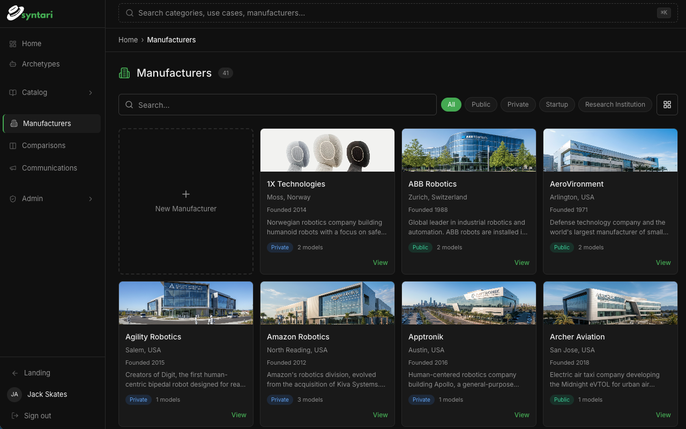The height and width of the screenshot is (429, 686).
Task: Open the View link for Agility Robotics
Action: [x=238, y=415]
